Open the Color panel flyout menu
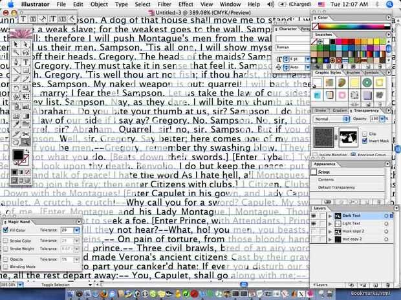Image resolution: width=401 pixels, height=300 pixels. pyautogui.click(x=389, y=17)
